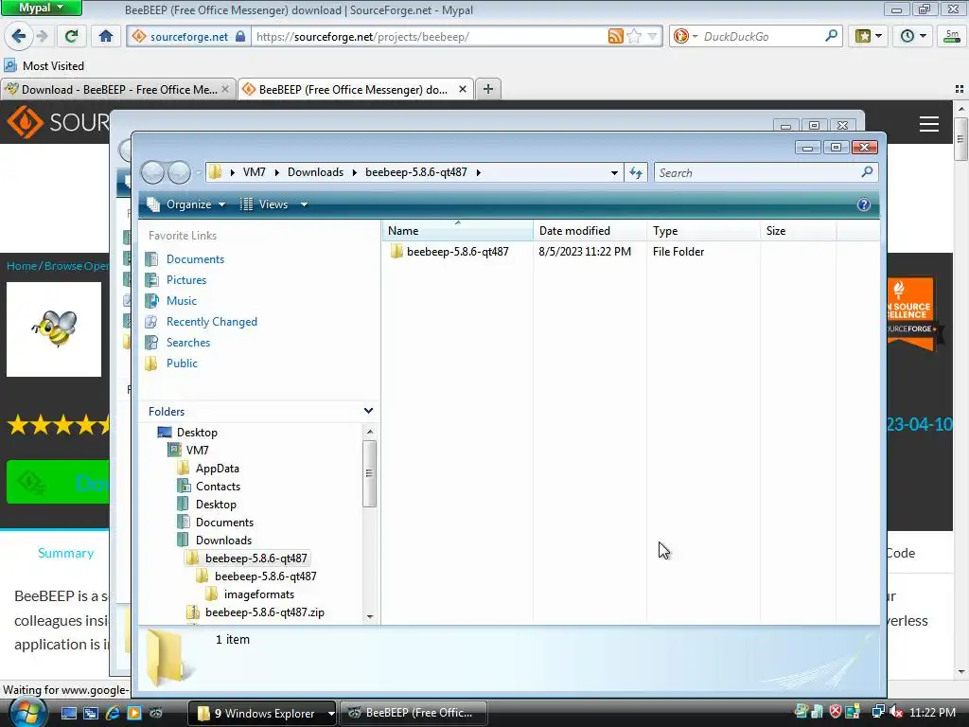Click the Home breadcrumb link on SourceForge
This screenshot has height=727, width=969.
pyautogui.click(x=22, y=266)
